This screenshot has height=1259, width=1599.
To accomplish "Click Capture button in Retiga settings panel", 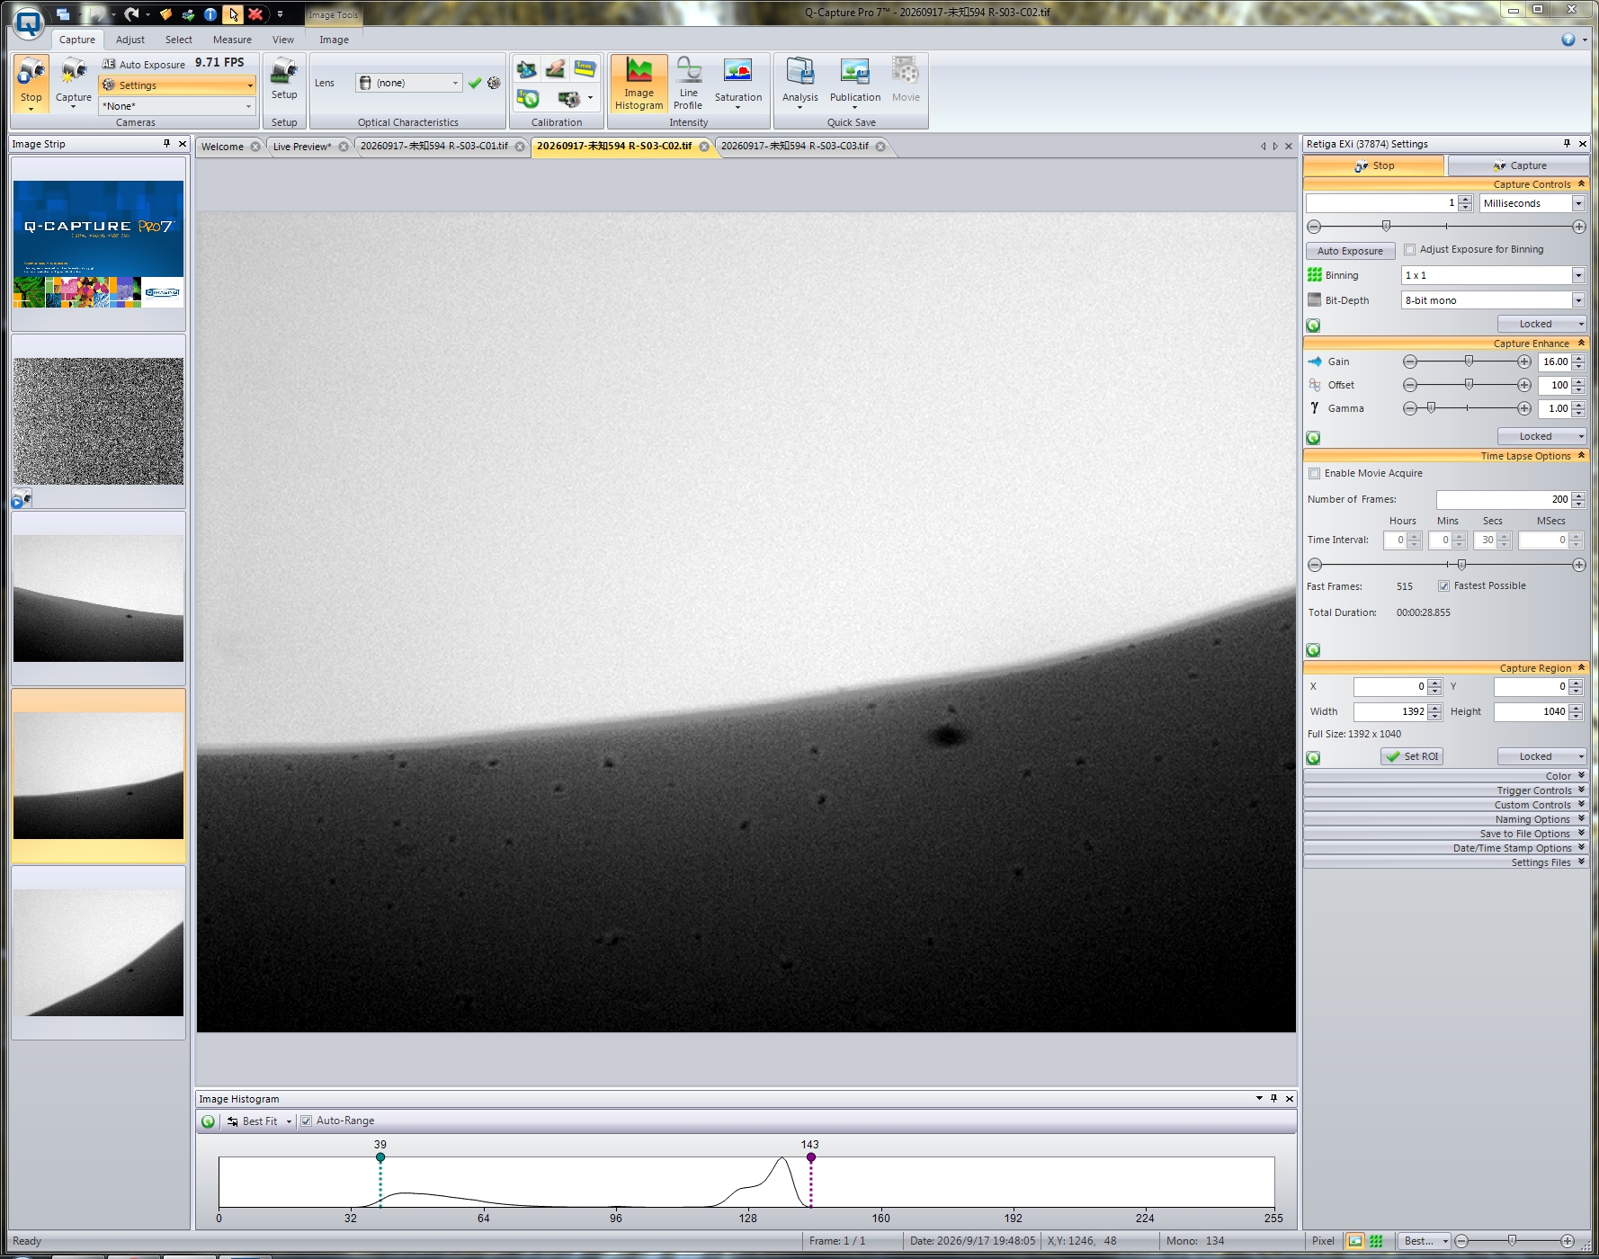I will pyautogui.click(x=1519, y=165).
